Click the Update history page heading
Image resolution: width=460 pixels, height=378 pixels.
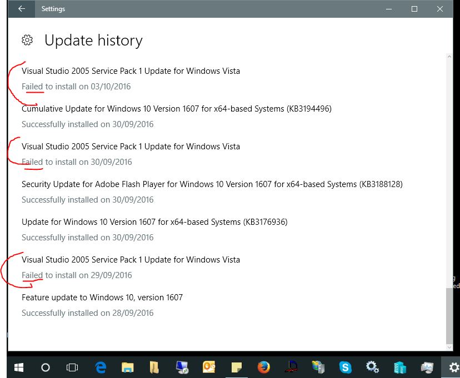click(x=93, y=41)
